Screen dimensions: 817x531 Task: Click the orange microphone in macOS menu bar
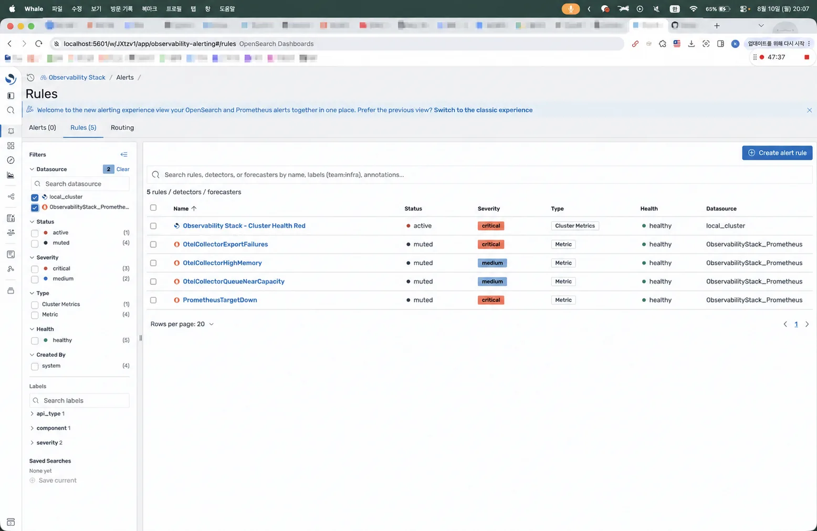(571, 9)
